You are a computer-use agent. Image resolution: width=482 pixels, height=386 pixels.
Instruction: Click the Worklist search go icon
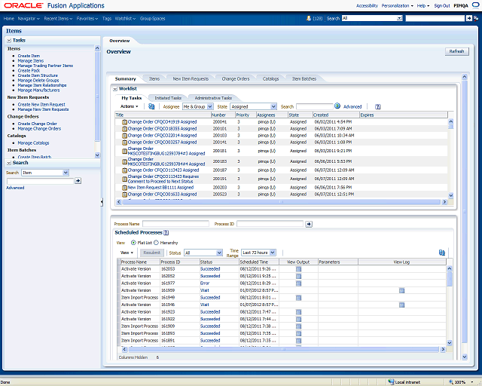337,107
